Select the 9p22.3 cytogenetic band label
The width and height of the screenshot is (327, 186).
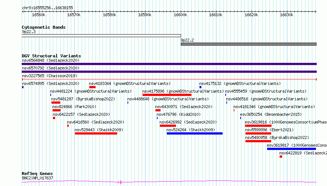(x=29, y=32)
